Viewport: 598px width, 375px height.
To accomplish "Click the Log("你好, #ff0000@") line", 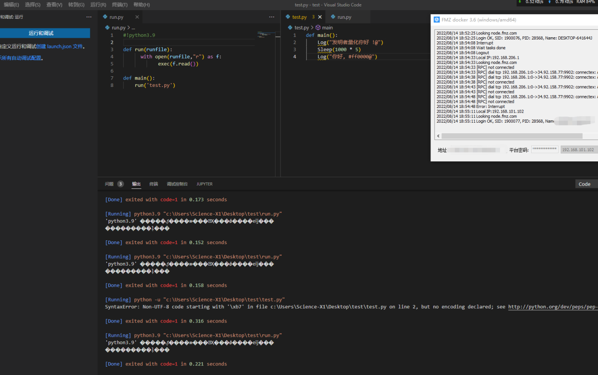I will [x=347, y=57].
